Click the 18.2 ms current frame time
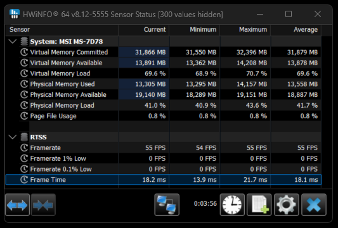This screenshot has width=338, height=228. pos(154,180)
